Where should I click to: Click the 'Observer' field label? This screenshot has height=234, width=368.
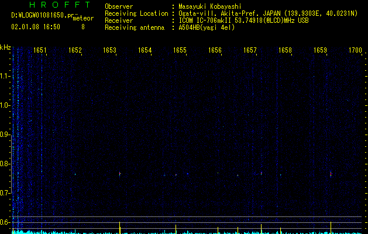[119, 6]
